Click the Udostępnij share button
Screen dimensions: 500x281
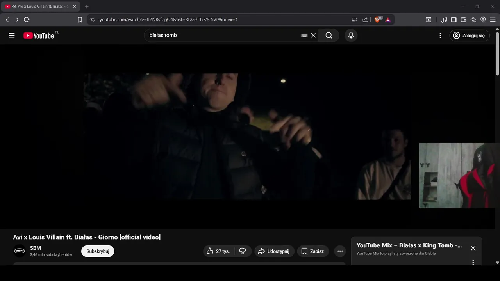274,251
